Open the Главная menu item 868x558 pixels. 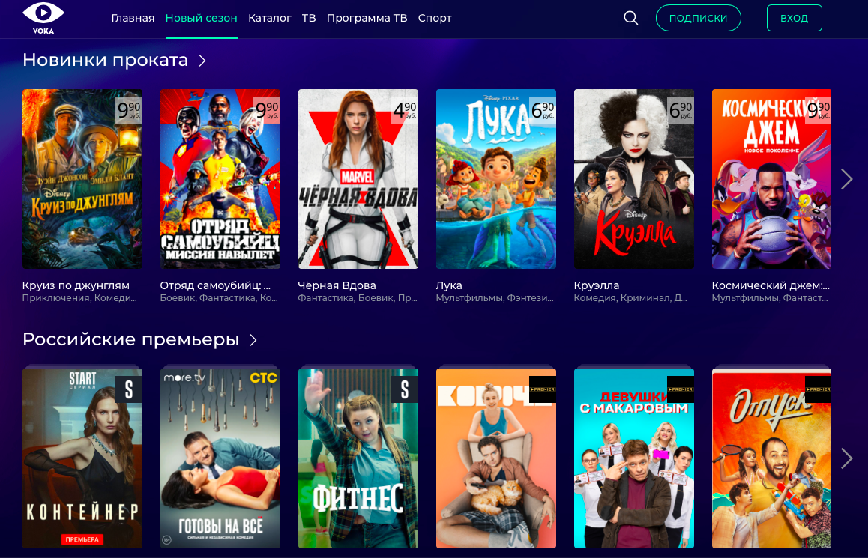coord(133,18)
